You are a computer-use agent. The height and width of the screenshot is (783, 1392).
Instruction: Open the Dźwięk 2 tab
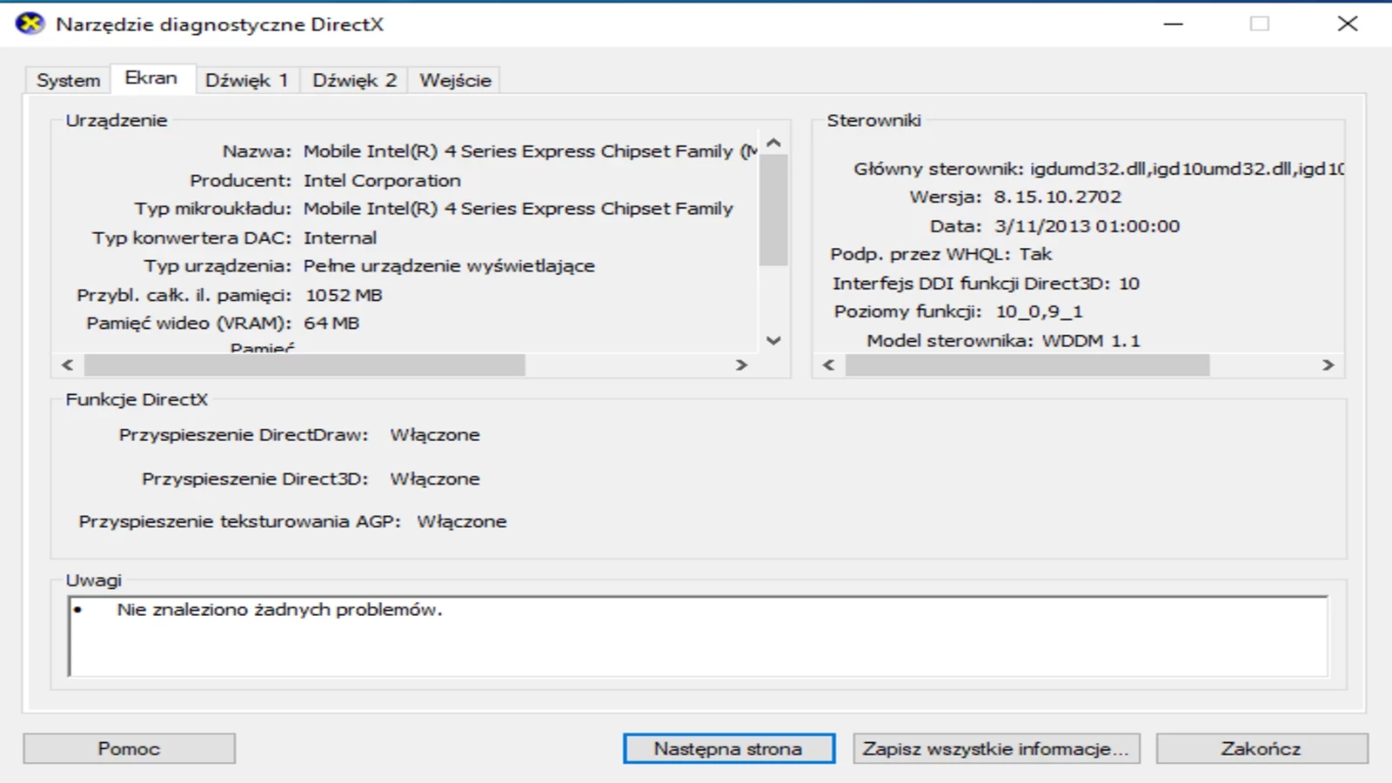click(x=354, y=80)
